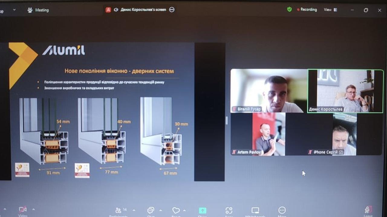Expand the video options arrow

coord(33,209)
